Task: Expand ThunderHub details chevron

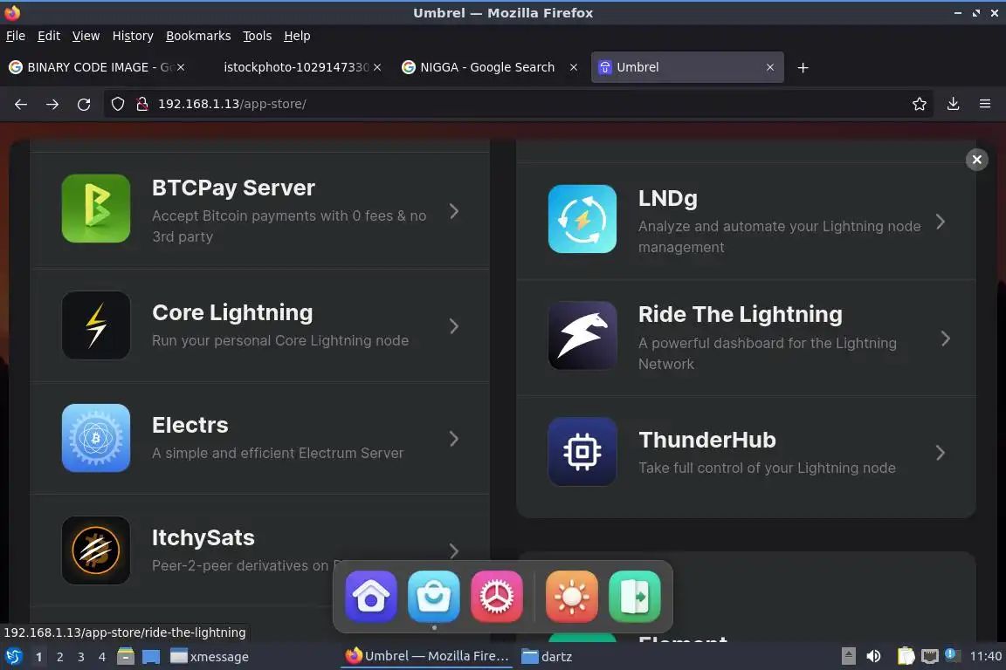Action: pos(940,453)
